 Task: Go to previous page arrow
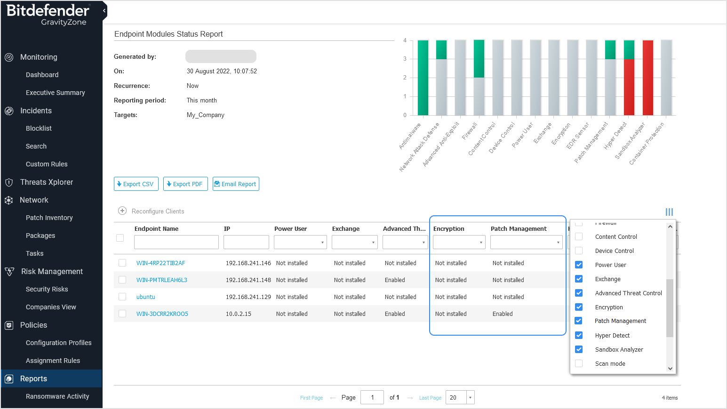tap(333, 398)
